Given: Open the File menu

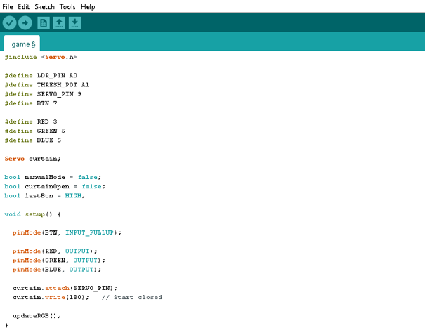Looking at the screenshot, I should click(7, 7).
